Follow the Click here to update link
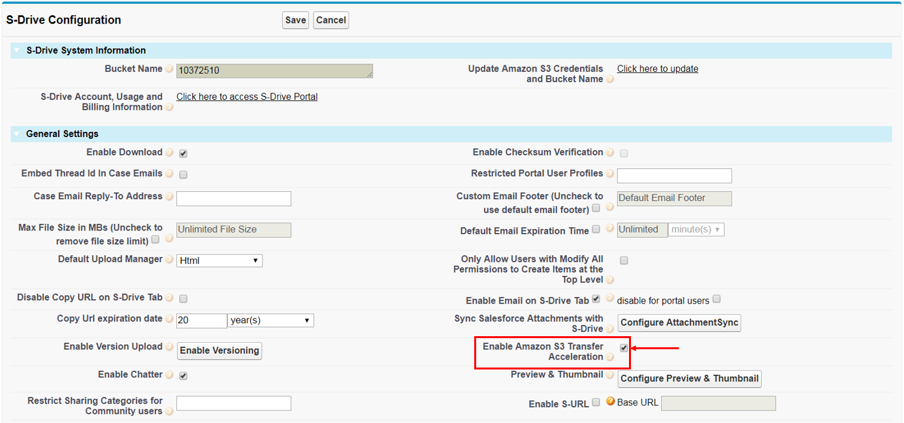904x423 pixels. coord(658,69)
